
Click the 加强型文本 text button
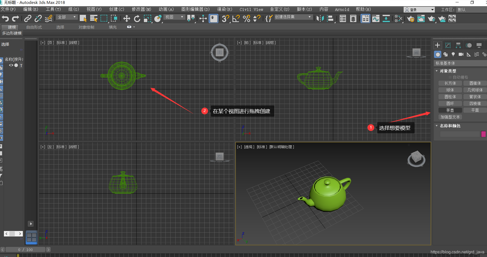[450, 117]
